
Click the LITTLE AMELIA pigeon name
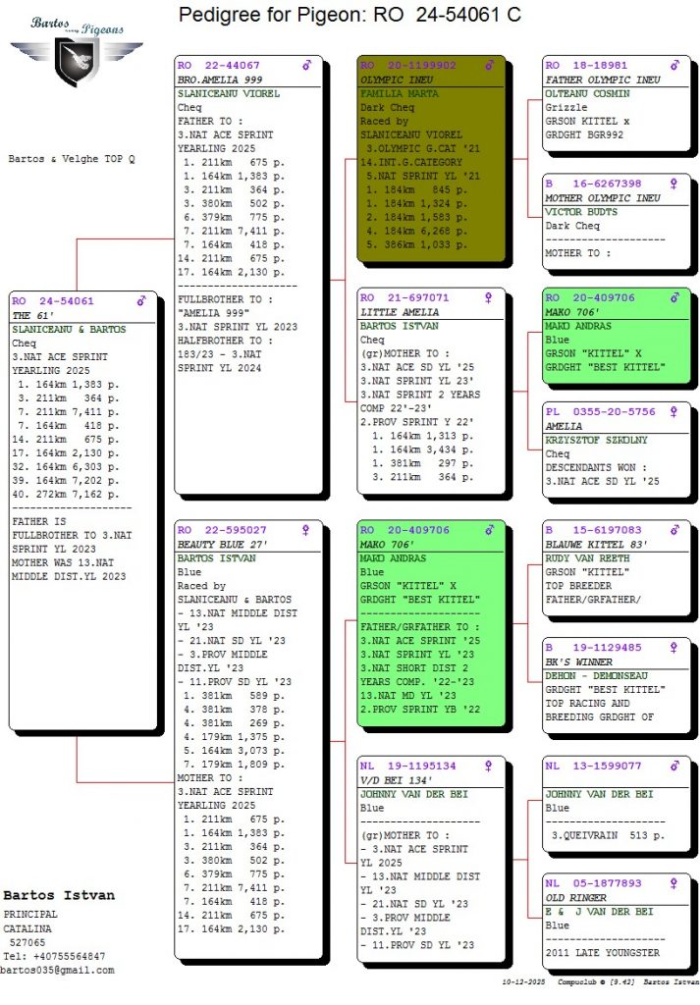tap(400, 312)
